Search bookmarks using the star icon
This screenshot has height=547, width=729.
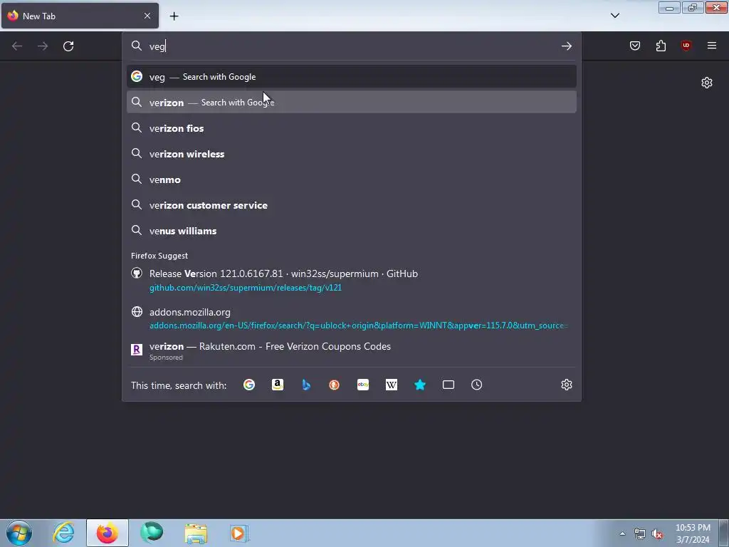point(420,385)
